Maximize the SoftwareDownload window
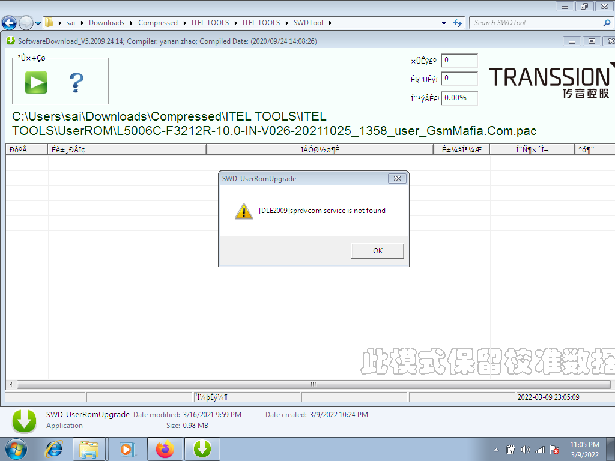The height and width of the screenshot is (461, 615). [x=592, y=41]
